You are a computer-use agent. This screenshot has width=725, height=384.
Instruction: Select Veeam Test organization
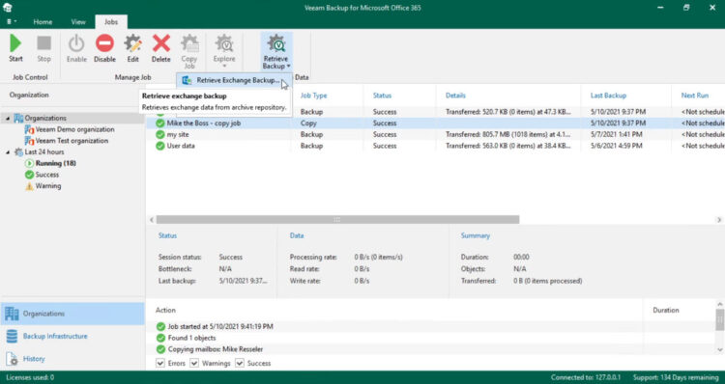[72, 140]
